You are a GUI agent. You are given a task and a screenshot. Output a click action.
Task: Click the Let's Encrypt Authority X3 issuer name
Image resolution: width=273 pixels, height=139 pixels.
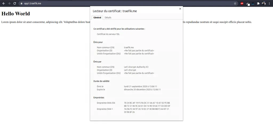tap(136, 67)
